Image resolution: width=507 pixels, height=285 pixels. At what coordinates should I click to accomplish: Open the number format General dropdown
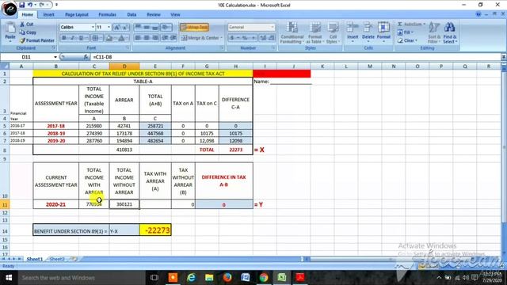pyautogui.click(x=273, y=27)
